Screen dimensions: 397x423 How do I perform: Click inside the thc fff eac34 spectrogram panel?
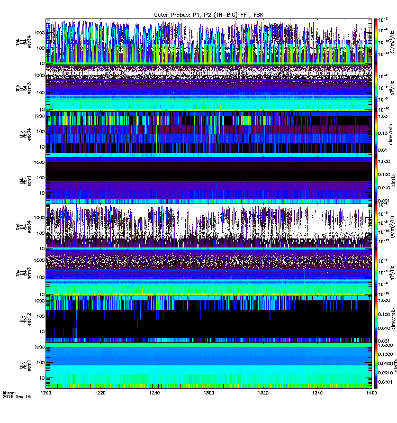pos(209,227)
